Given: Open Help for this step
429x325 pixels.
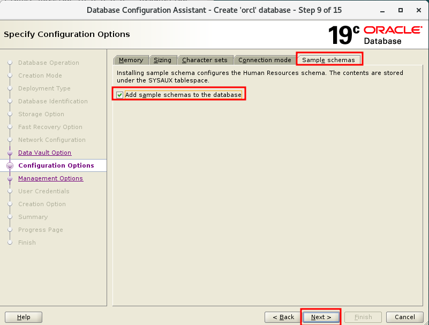Looking at the screenshot, I should (24, 317).
